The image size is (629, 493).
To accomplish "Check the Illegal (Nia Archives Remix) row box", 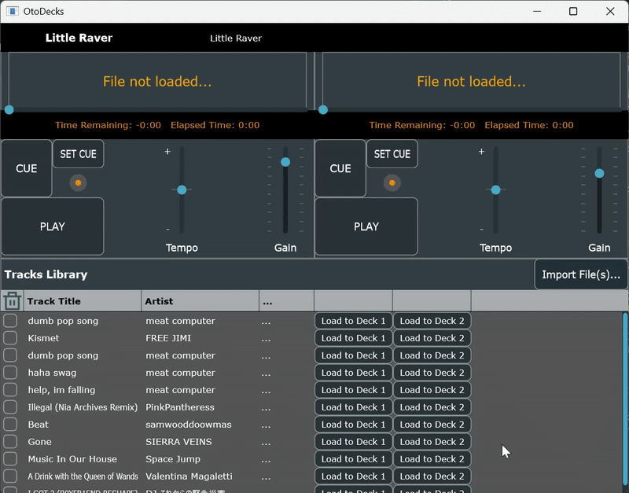I will tap(10, 407).
